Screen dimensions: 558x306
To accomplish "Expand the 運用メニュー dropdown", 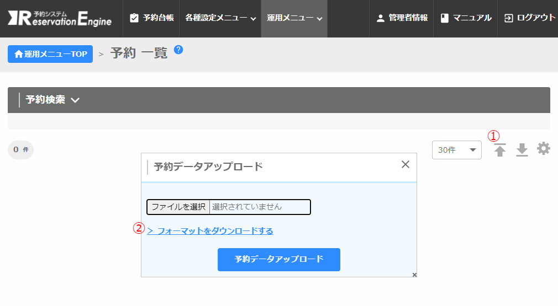I will pos(294,18).
